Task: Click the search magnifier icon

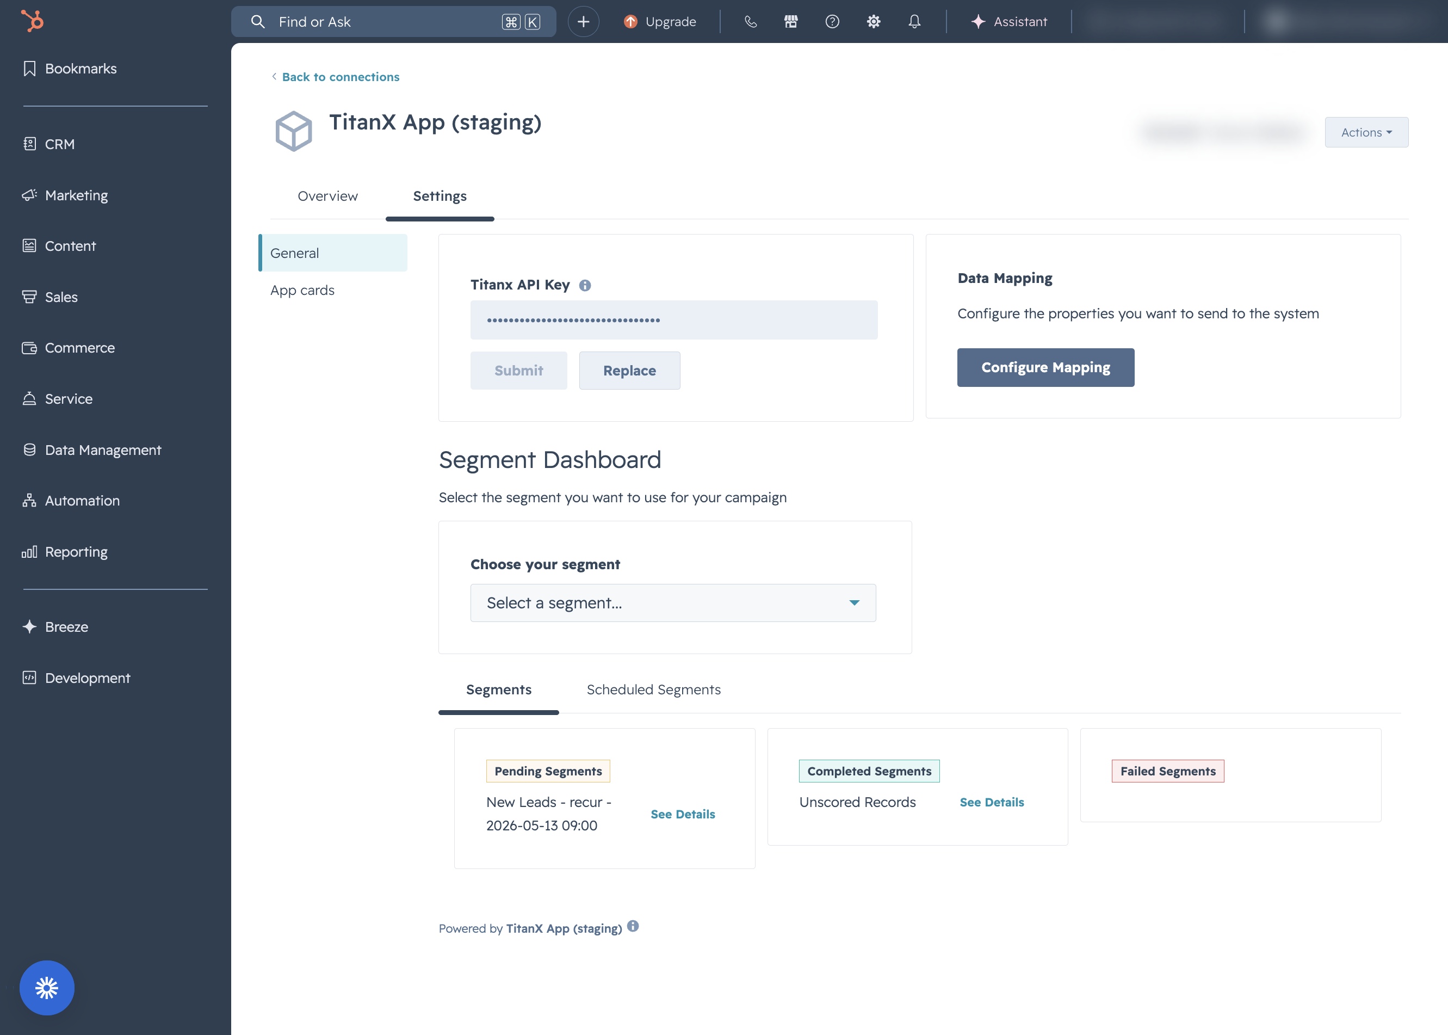Action: coord(257,22)
